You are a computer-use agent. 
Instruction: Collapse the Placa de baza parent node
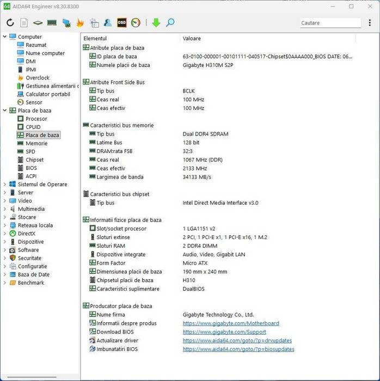pos(4,110)
